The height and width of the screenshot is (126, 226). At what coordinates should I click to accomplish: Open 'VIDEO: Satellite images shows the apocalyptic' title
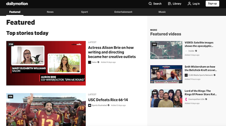tap(199, 44)
